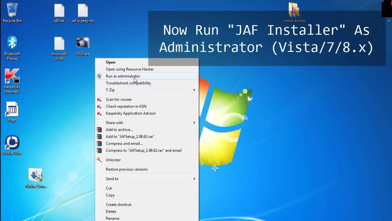
Task: Click Kaspersky icon next to Scan for viruses
Action: point(99,99)
